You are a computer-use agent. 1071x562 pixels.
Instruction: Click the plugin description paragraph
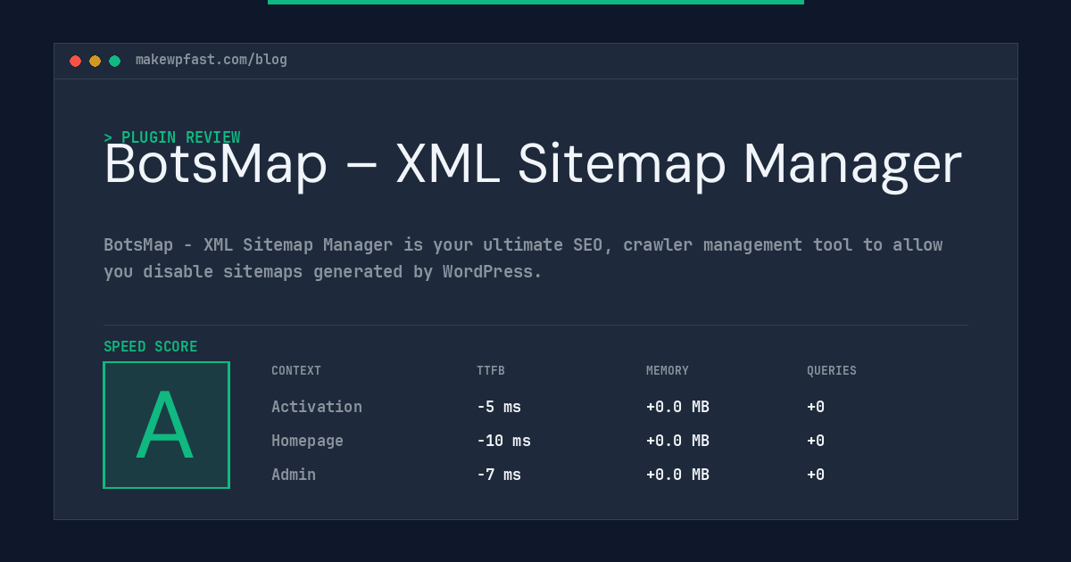[x=523, y=258]
